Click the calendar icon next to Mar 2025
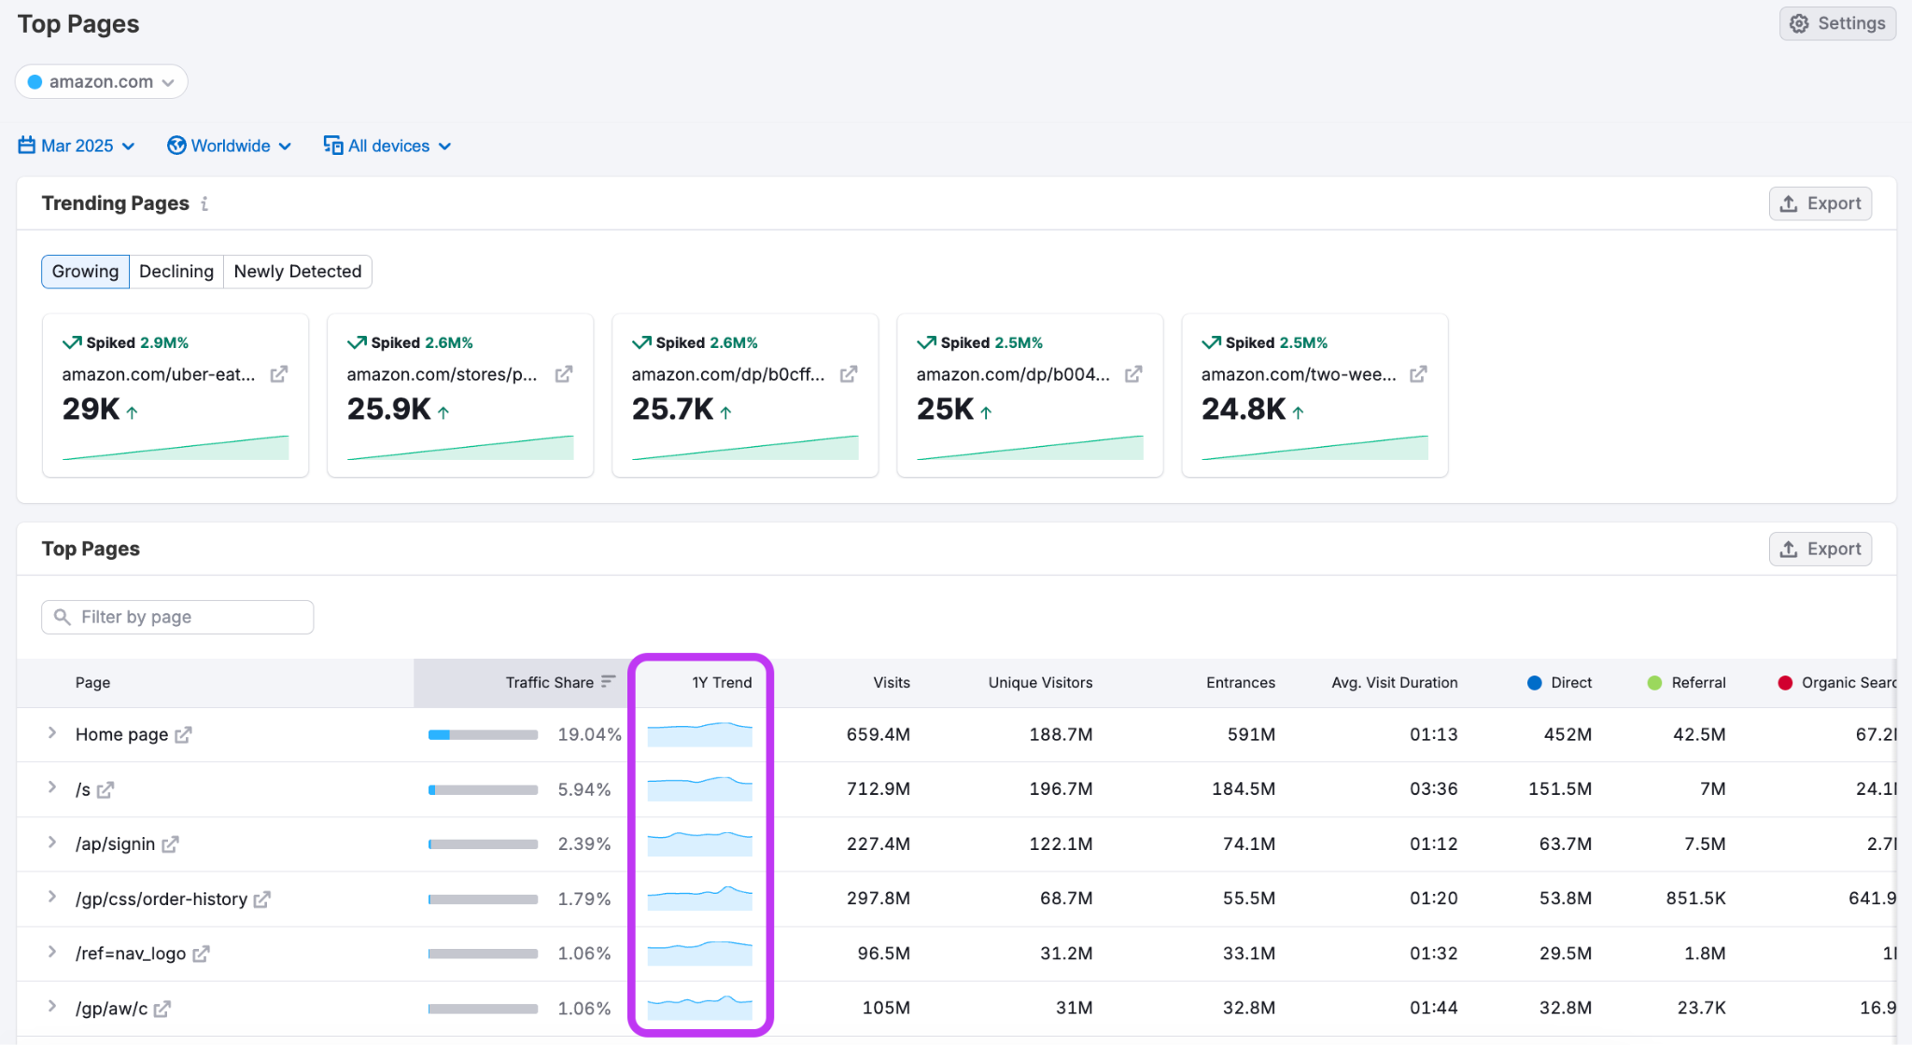Screen dimensions: 1912x1045 point(25,146)
